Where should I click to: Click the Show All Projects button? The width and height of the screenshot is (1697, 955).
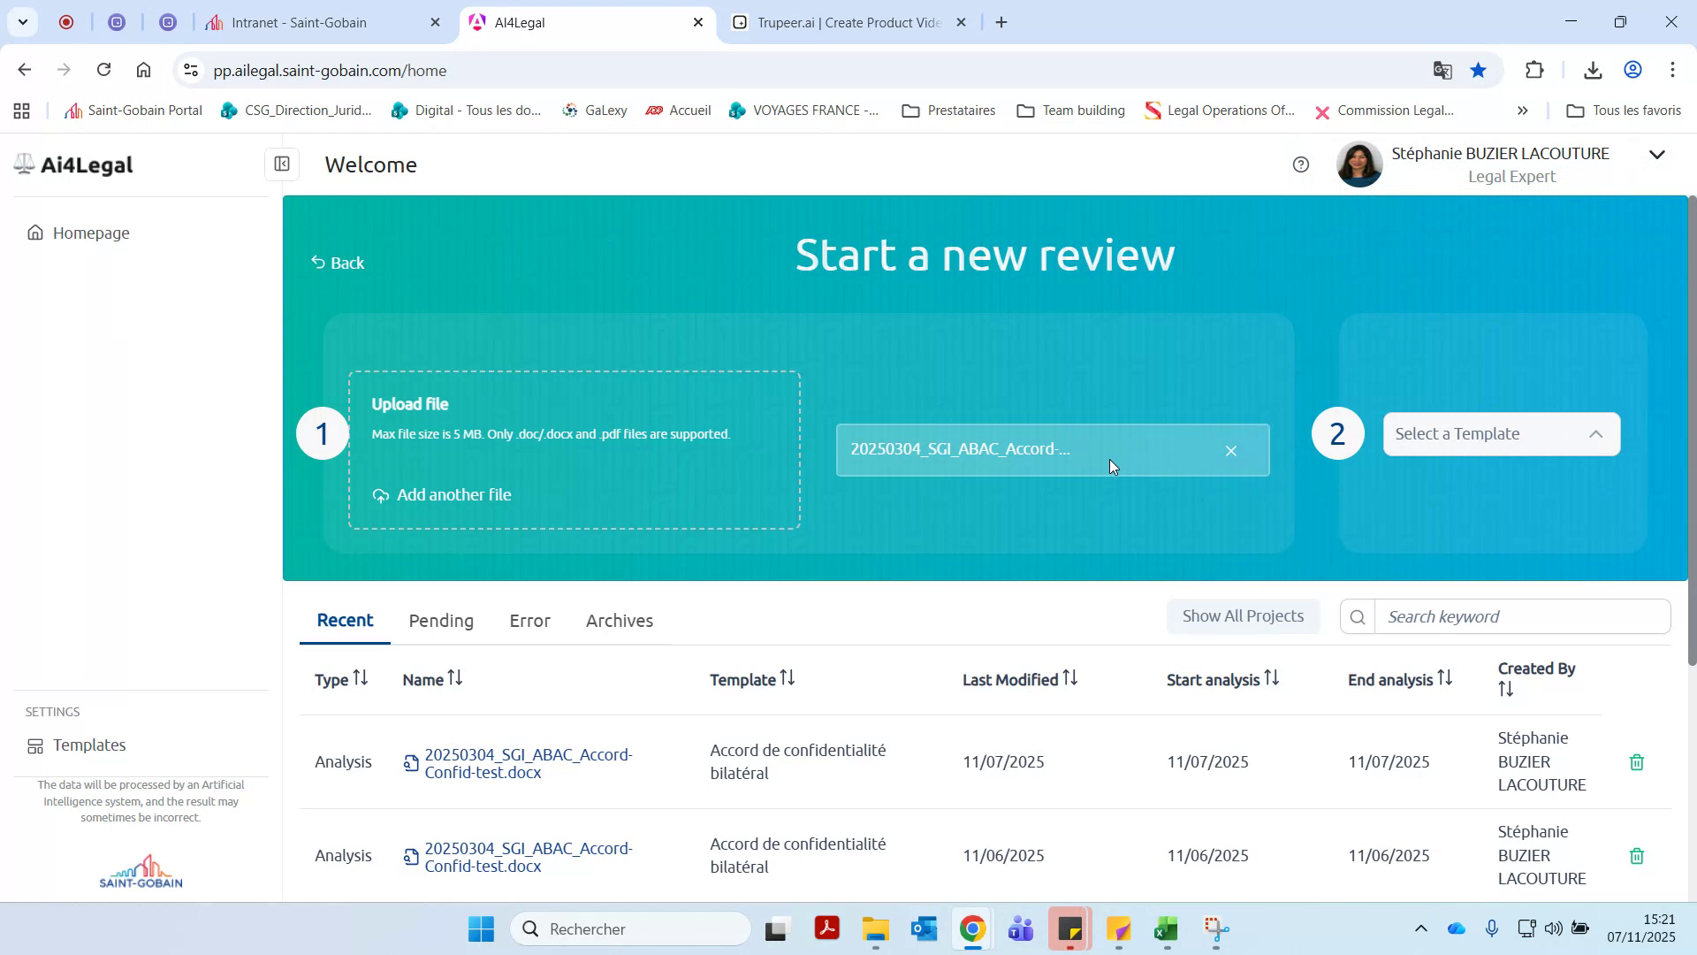pyautogui.click(x=1243, y=615)
